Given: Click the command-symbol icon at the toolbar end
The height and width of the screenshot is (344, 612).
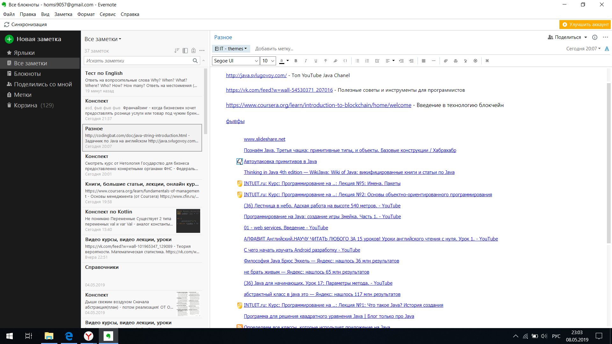Looking at the screenshot, I should (487, 61).
